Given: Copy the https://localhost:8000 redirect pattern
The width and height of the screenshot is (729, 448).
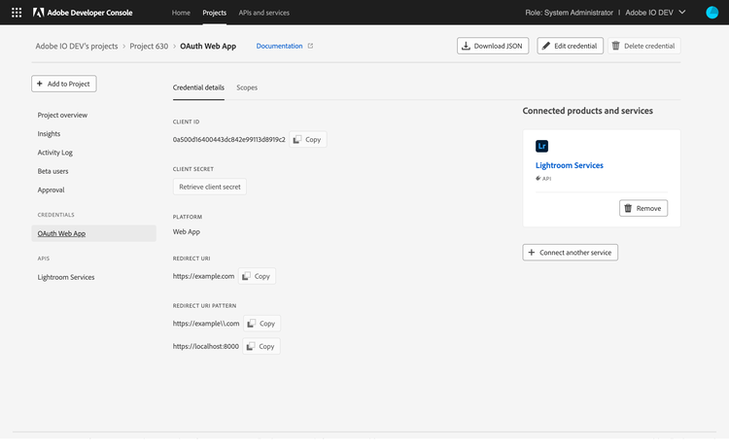Looking at the screenshot, I should click(261, 346).
